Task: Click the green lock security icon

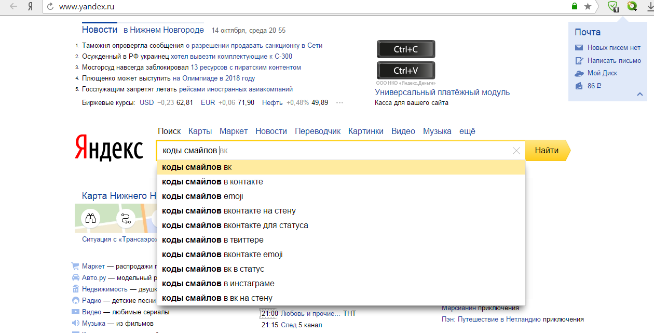Action: pyautogui.click(x=575, y=7)
